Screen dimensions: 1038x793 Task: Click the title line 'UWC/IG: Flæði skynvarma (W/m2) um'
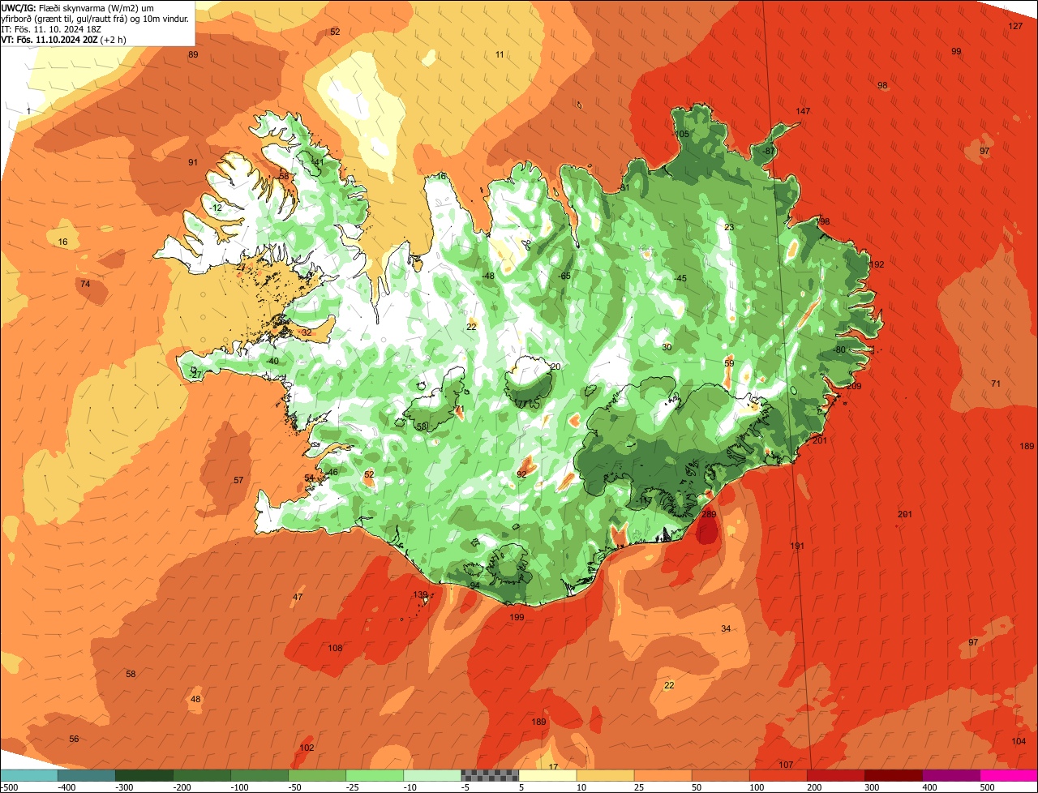pos(78,6)
